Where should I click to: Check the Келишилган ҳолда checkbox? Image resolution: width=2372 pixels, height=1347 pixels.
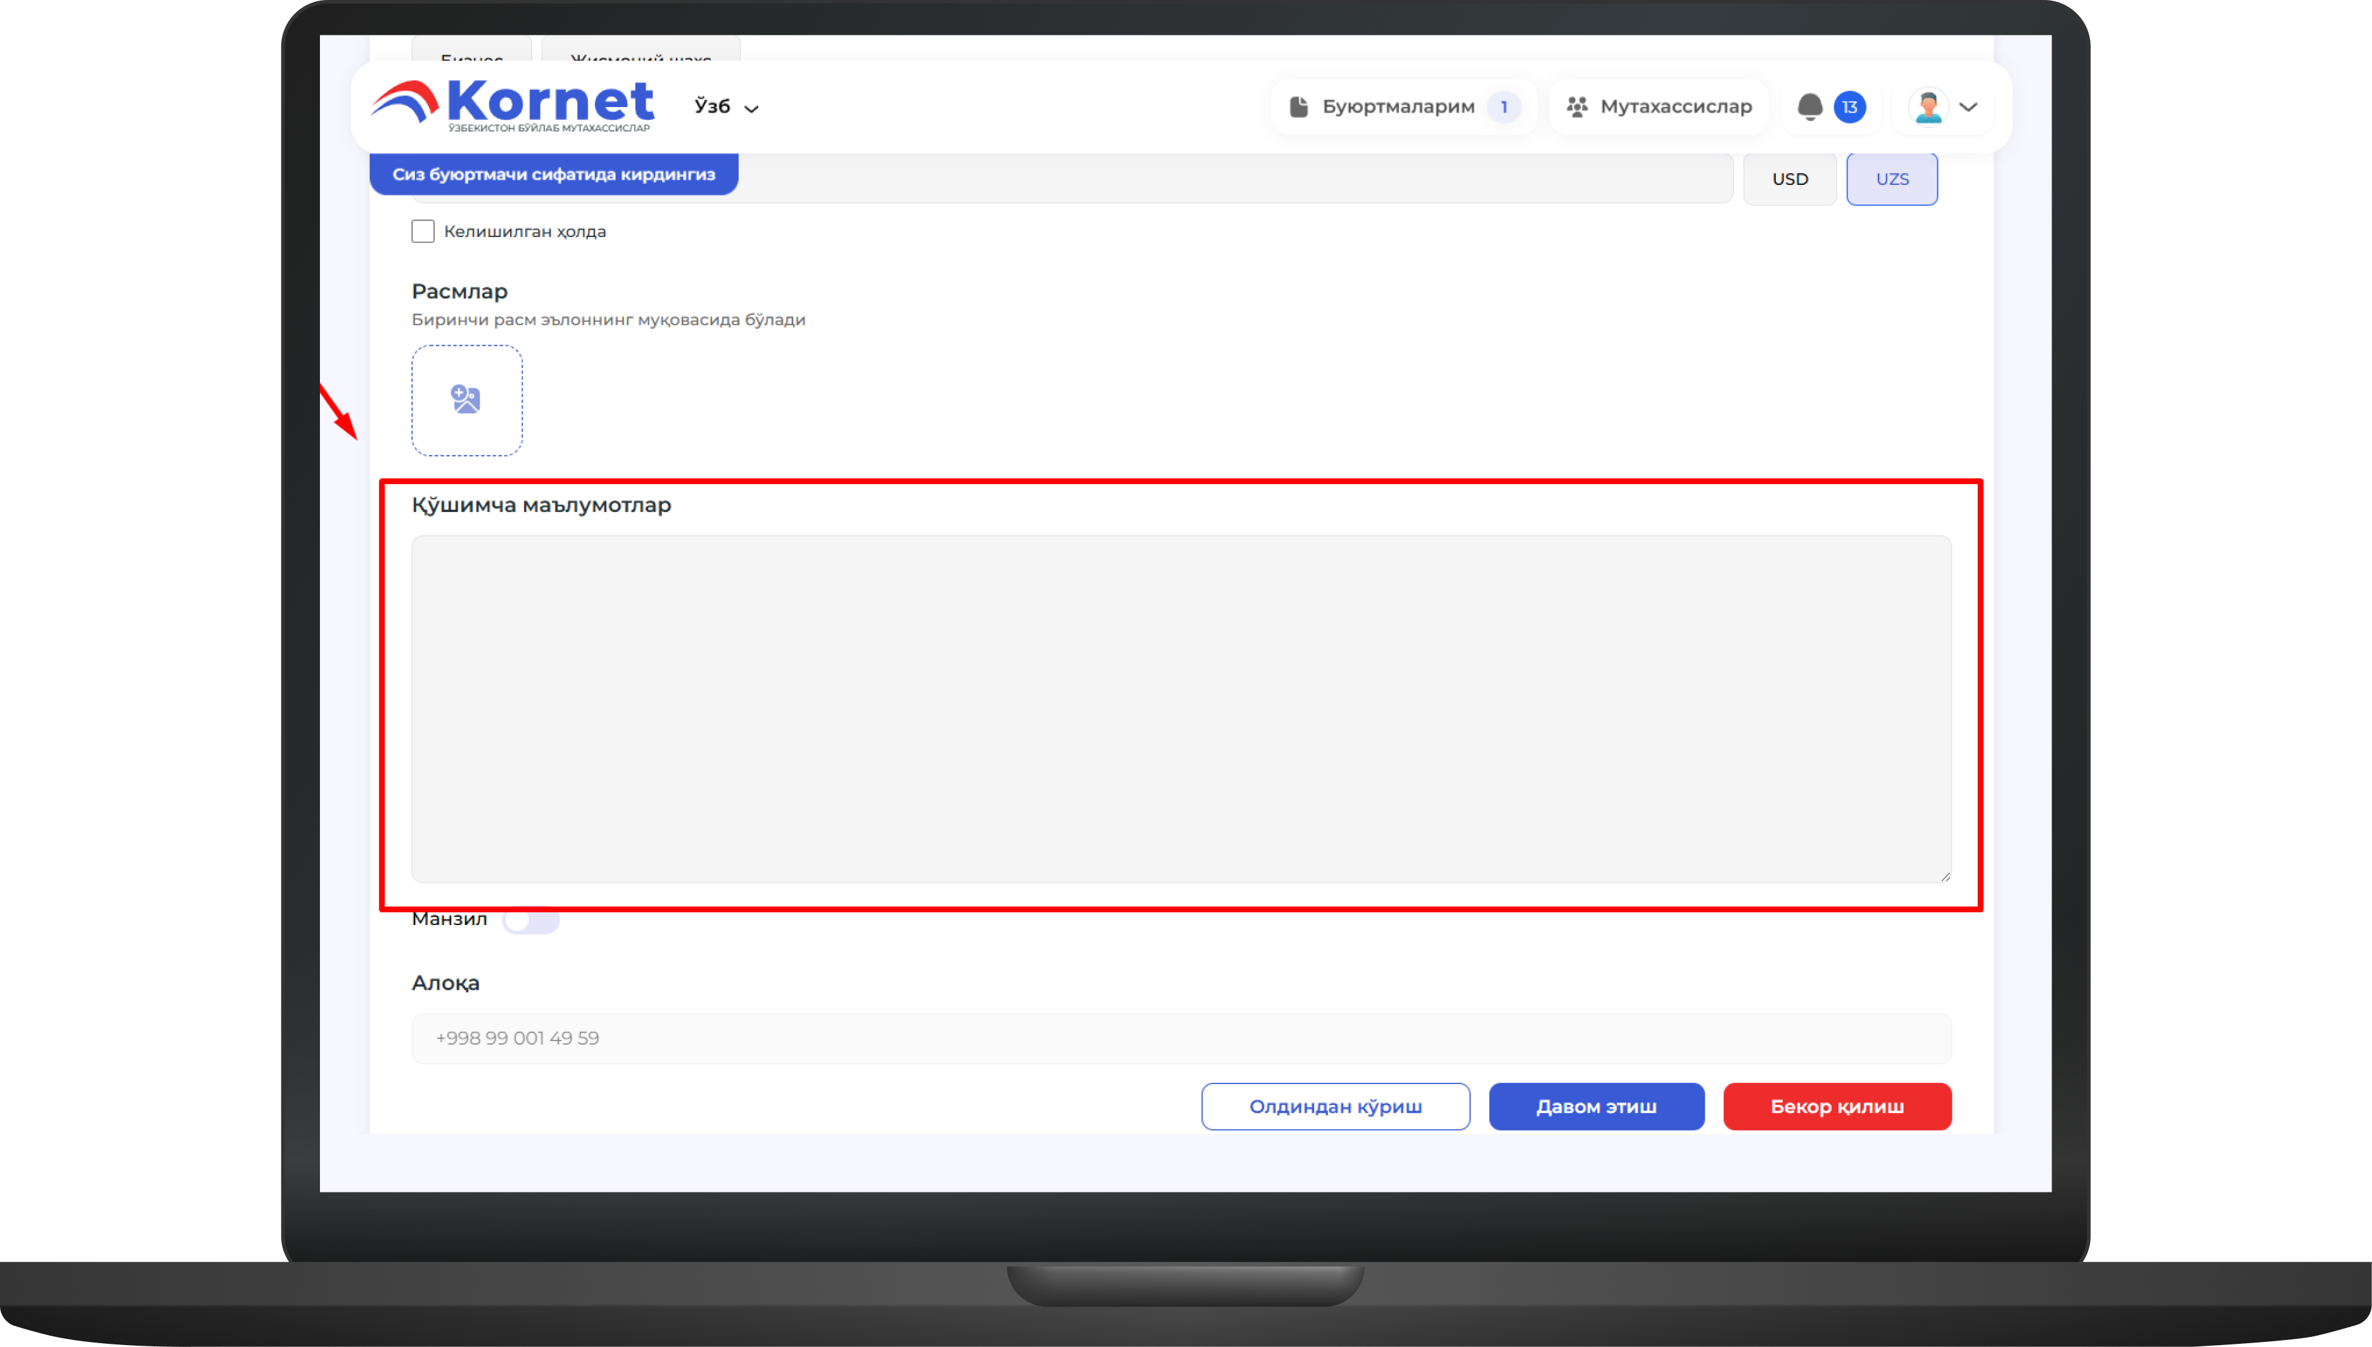tap(423, 231)
